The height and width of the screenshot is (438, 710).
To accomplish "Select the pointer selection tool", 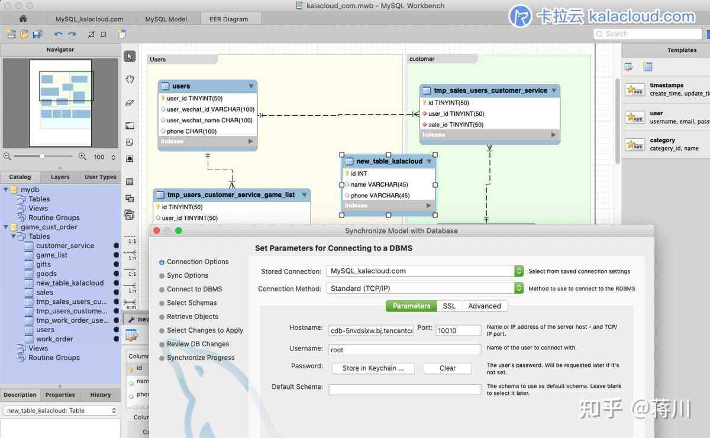I will (x=130, y=56).
